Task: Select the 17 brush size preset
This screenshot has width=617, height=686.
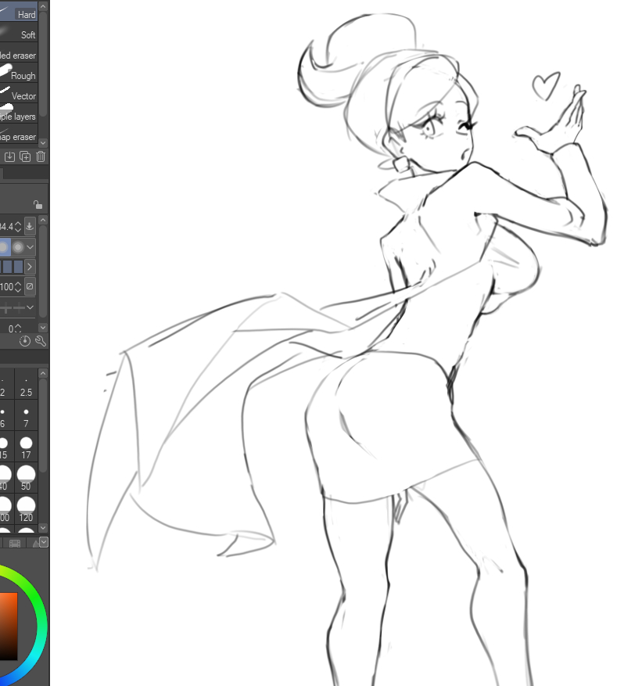Action: pos(26,446)
